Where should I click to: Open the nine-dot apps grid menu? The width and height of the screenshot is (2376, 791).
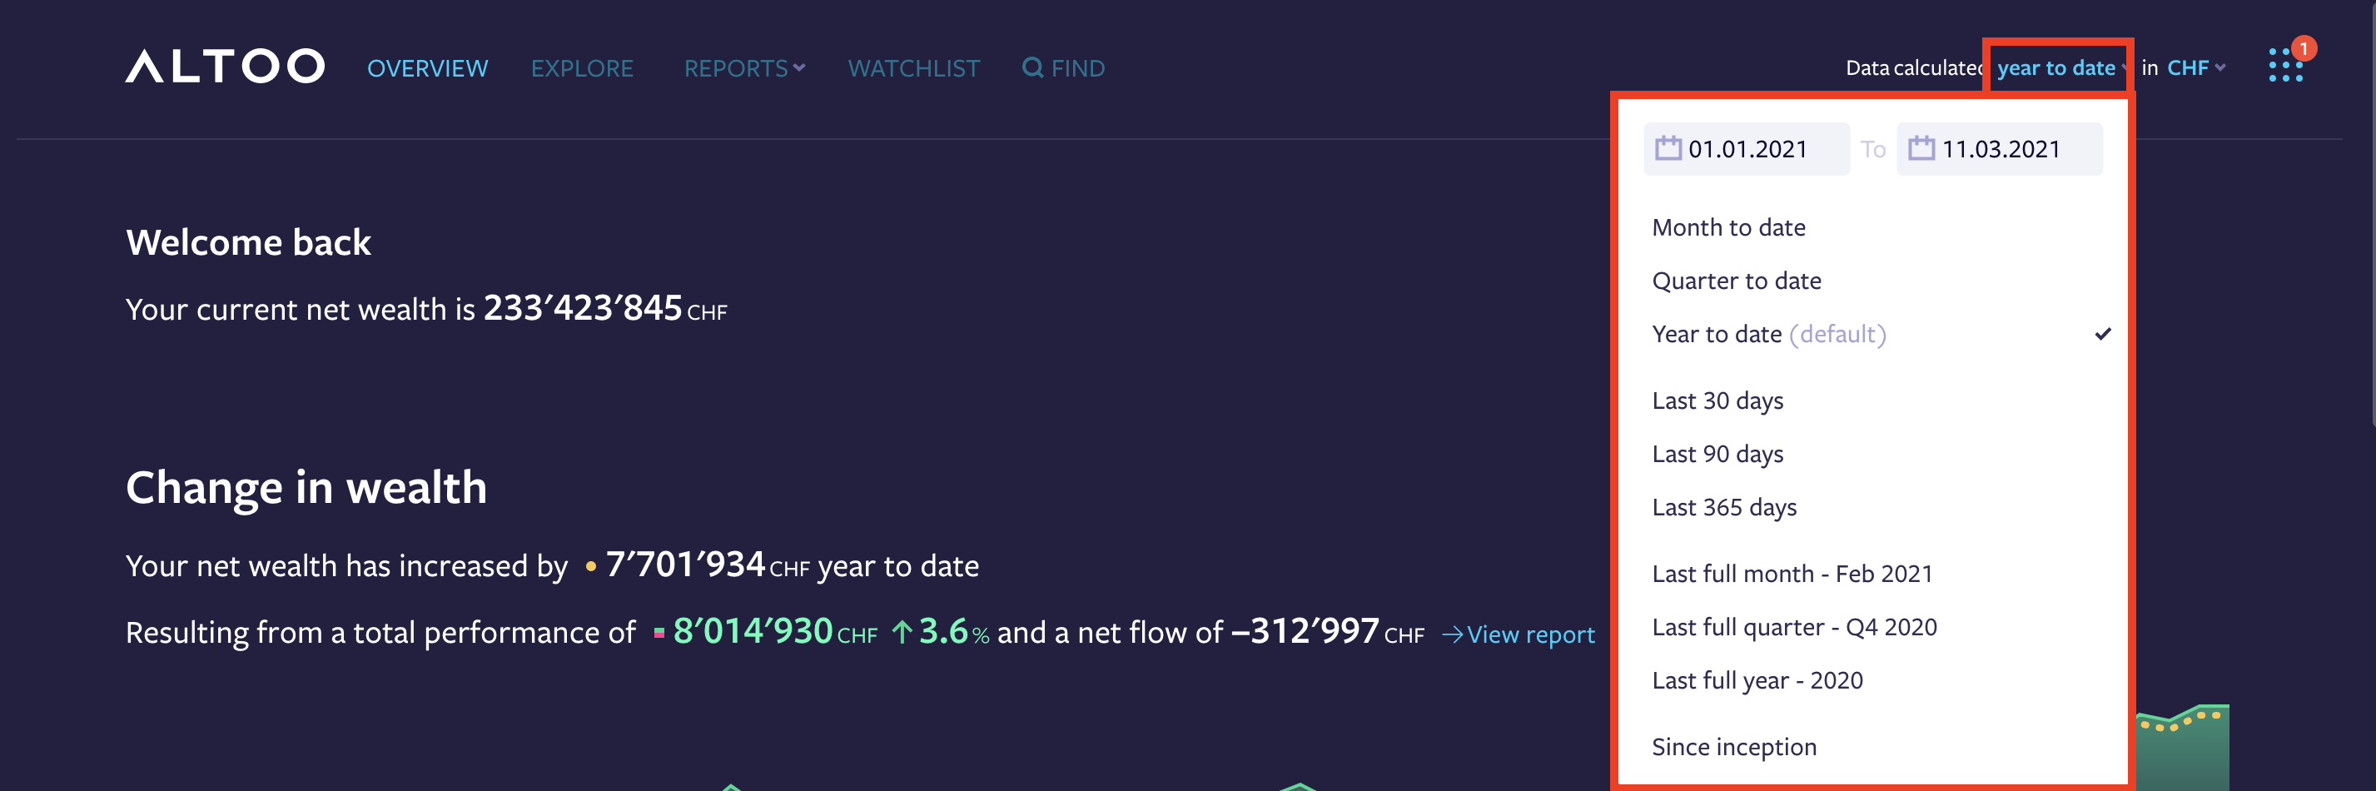click(x=2284, y=66)
